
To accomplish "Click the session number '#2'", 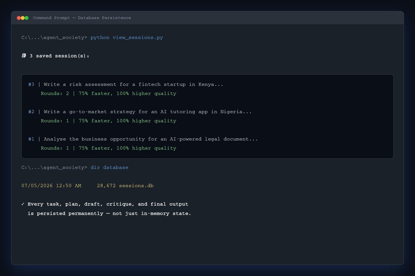I will click(31, 112).
